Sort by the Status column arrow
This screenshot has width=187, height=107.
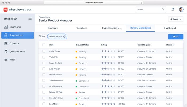[x=173, y=45]
